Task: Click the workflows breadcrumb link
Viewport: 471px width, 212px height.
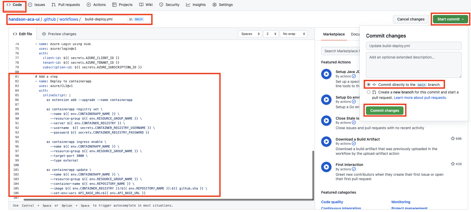Action: coord(69,19)
